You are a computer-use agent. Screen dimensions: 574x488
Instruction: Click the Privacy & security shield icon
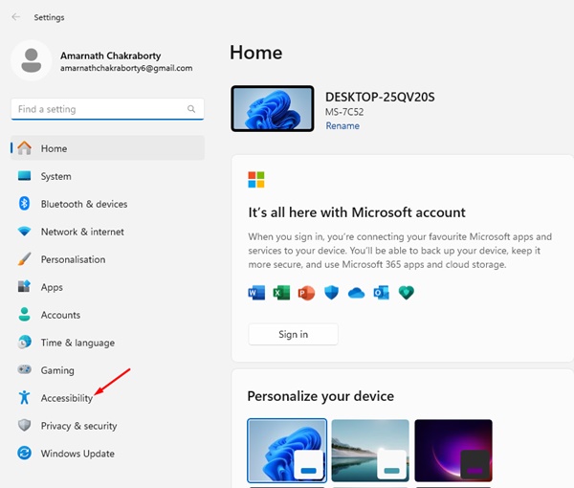[x=24, y=426]
